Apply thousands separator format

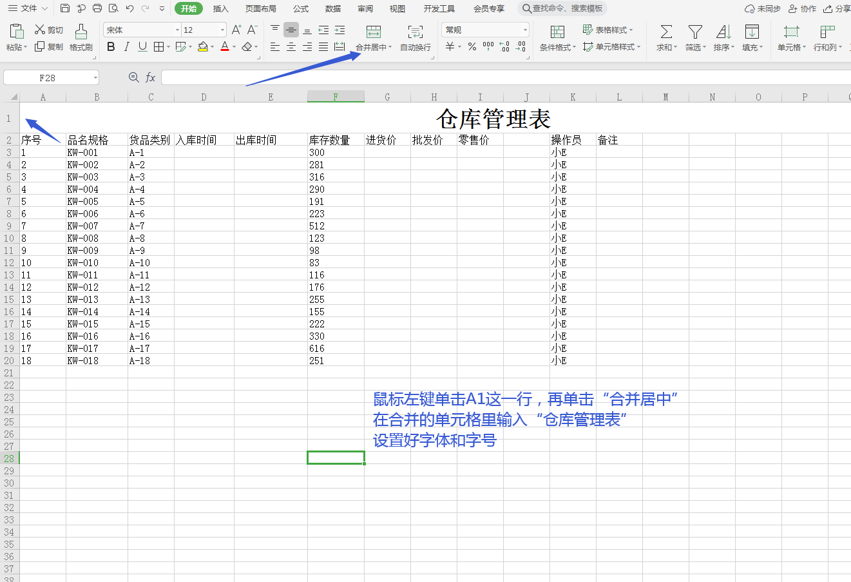tap(488, 47)
